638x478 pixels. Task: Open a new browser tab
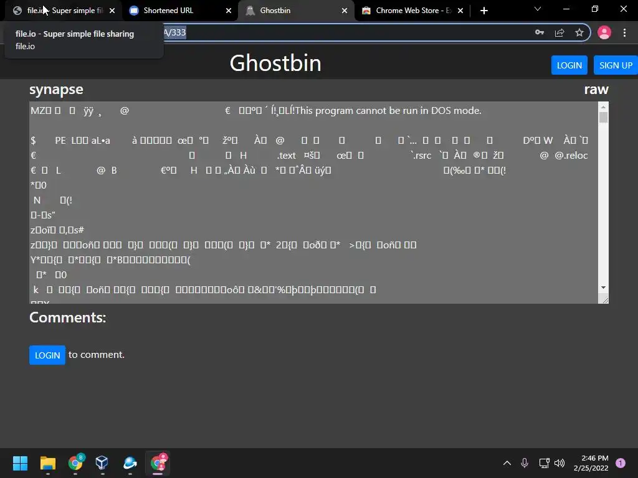(x=483, y=11)
